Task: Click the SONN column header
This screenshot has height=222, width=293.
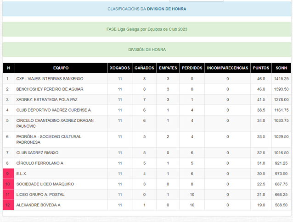Action: pyautogui.click(x=281, y=68)
